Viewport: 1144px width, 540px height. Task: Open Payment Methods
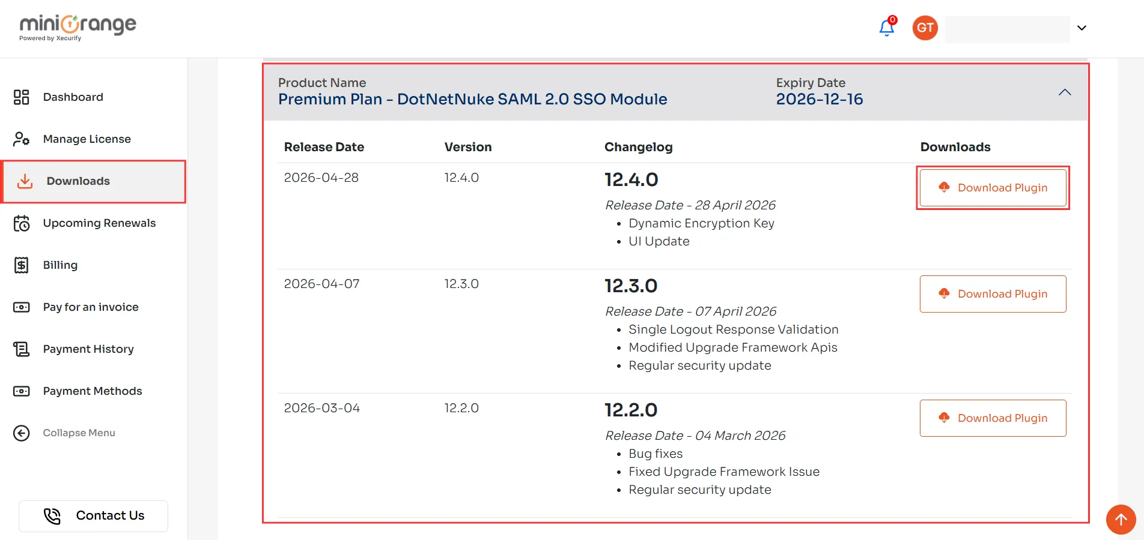[93, 391]
